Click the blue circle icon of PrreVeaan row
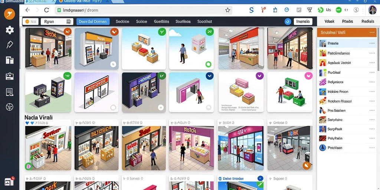Screen dimensions: 380x190 [x=322, y=148]
